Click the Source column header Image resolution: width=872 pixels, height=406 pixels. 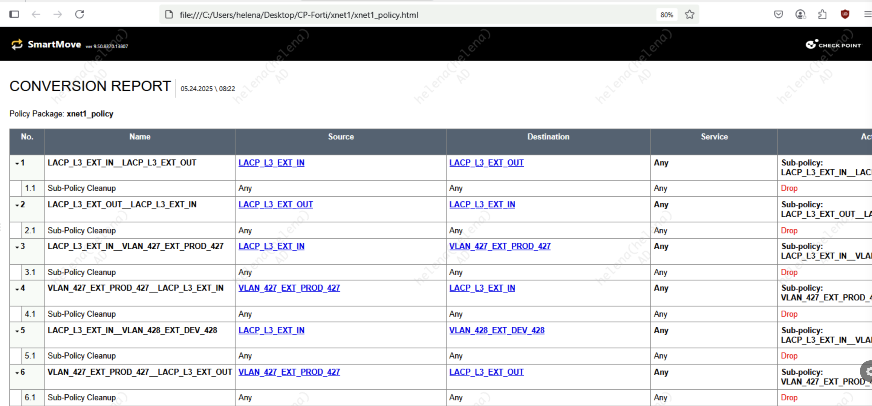340,137
